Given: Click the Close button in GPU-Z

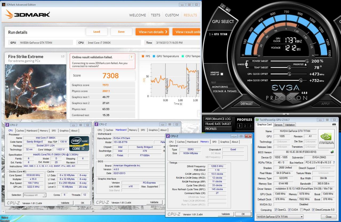Looking at the screenshot, I should 328,217.
